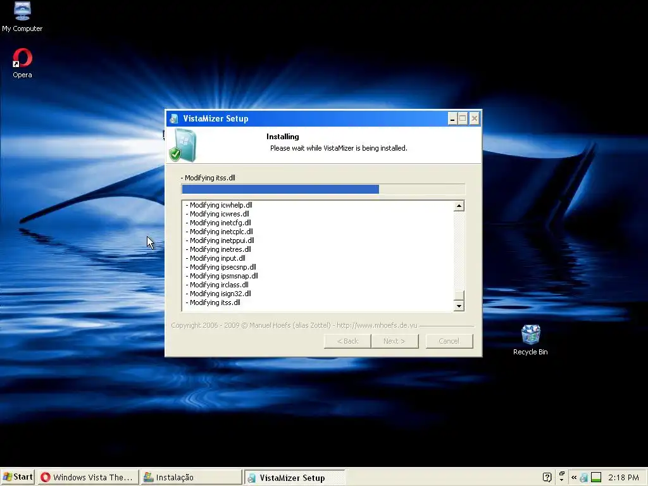Select the Recycle Bin desktop icon

coord(530,340)
